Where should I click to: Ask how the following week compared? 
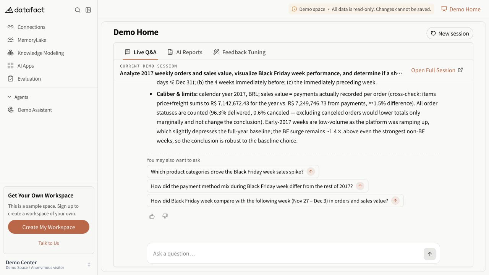click(275, 201)
